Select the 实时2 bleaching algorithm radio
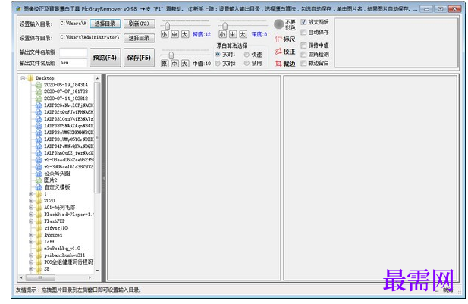Viewport: 468px width, 304px height. [x=218, y=64]
